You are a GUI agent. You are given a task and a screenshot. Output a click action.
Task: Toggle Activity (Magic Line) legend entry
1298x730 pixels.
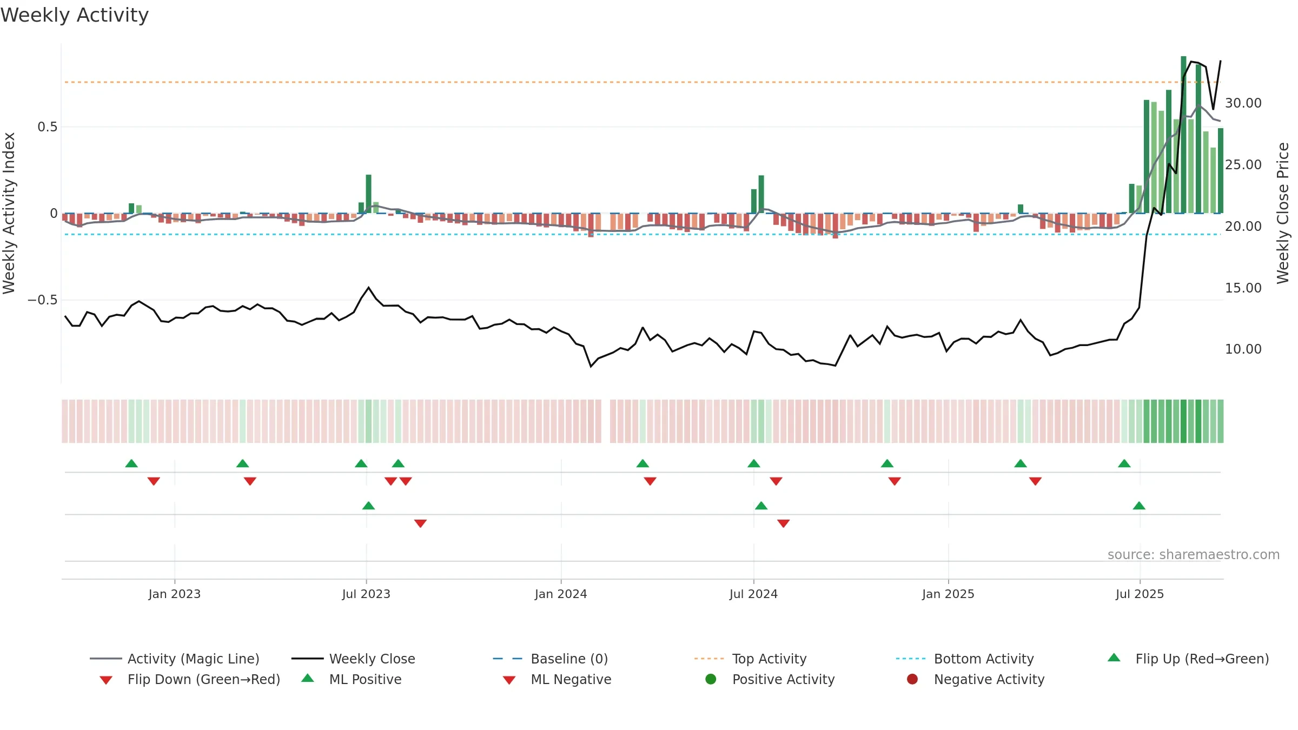(x=175, y=659)
